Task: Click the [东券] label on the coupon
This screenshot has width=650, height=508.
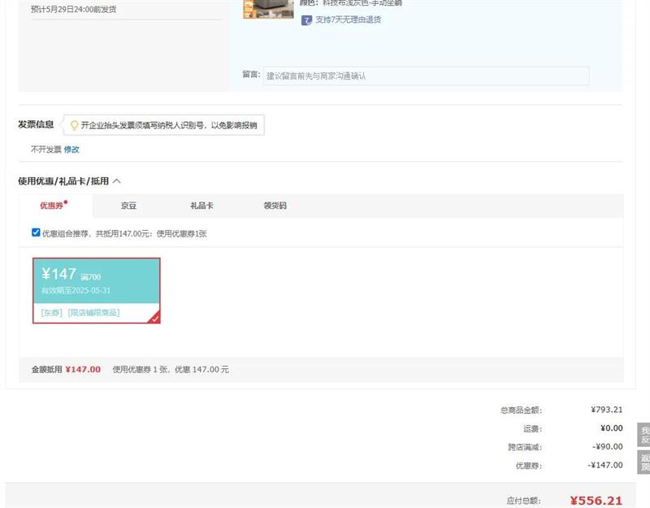Action: 51,312
